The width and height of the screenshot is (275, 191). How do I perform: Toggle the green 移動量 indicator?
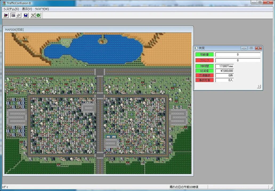pyautogui.click(x=204, y=54)
